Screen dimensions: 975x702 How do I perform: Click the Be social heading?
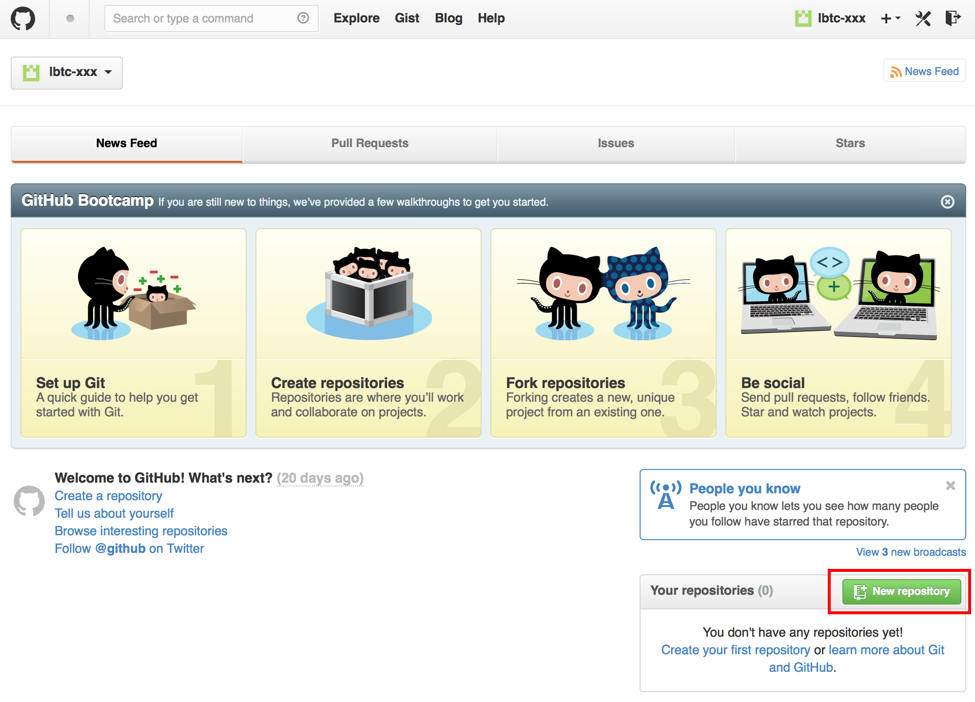point(773,383)
